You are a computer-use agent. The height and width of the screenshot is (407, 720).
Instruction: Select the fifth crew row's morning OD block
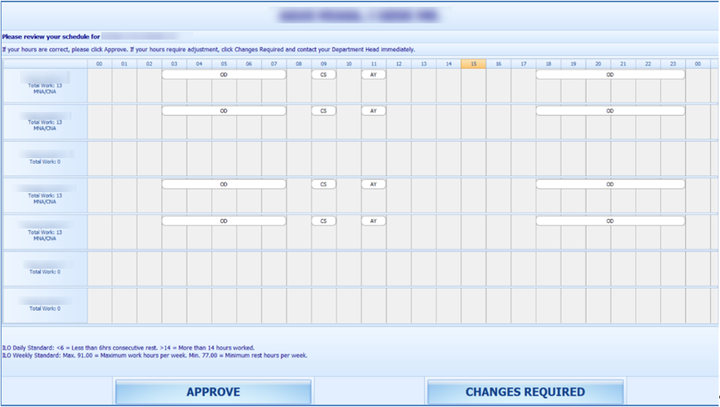(223, 221)
